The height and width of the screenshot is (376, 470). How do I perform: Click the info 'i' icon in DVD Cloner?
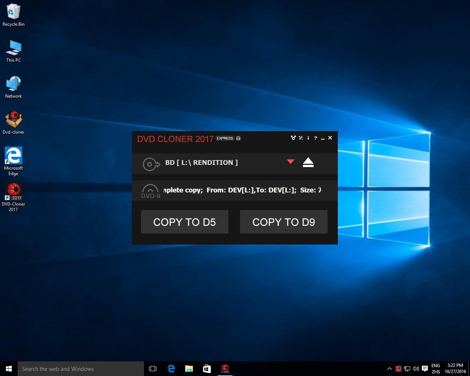[308, 138]
